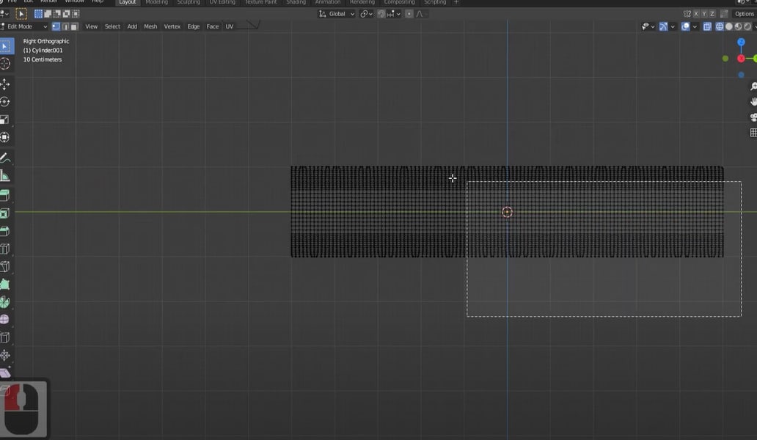The width and height of the screenshot is (757, 440).
Task: Open the UV menu
Action: (x=230, y=26)
